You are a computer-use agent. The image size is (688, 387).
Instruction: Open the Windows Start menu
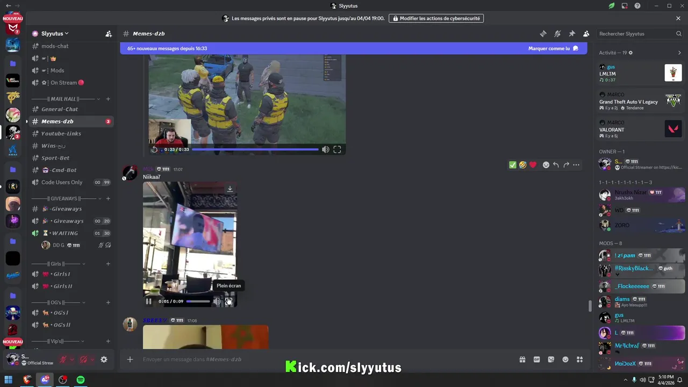click(x=9, y=380)
